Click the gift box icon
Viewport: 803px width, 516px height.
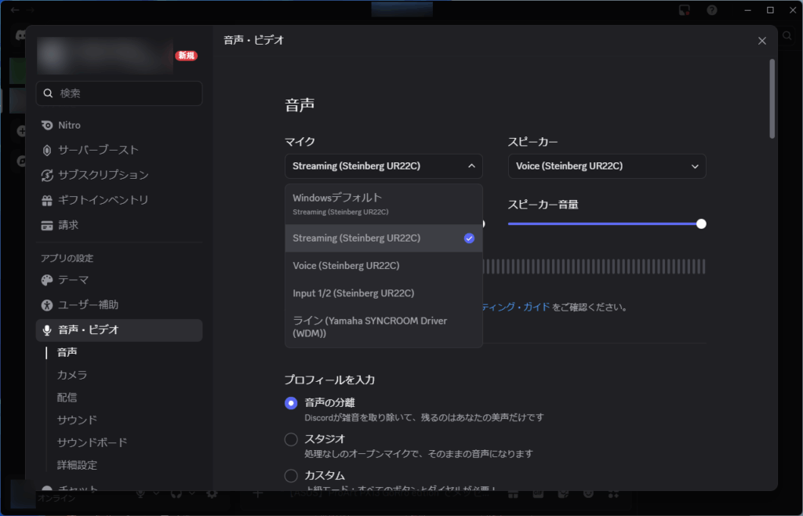(47, 200)
